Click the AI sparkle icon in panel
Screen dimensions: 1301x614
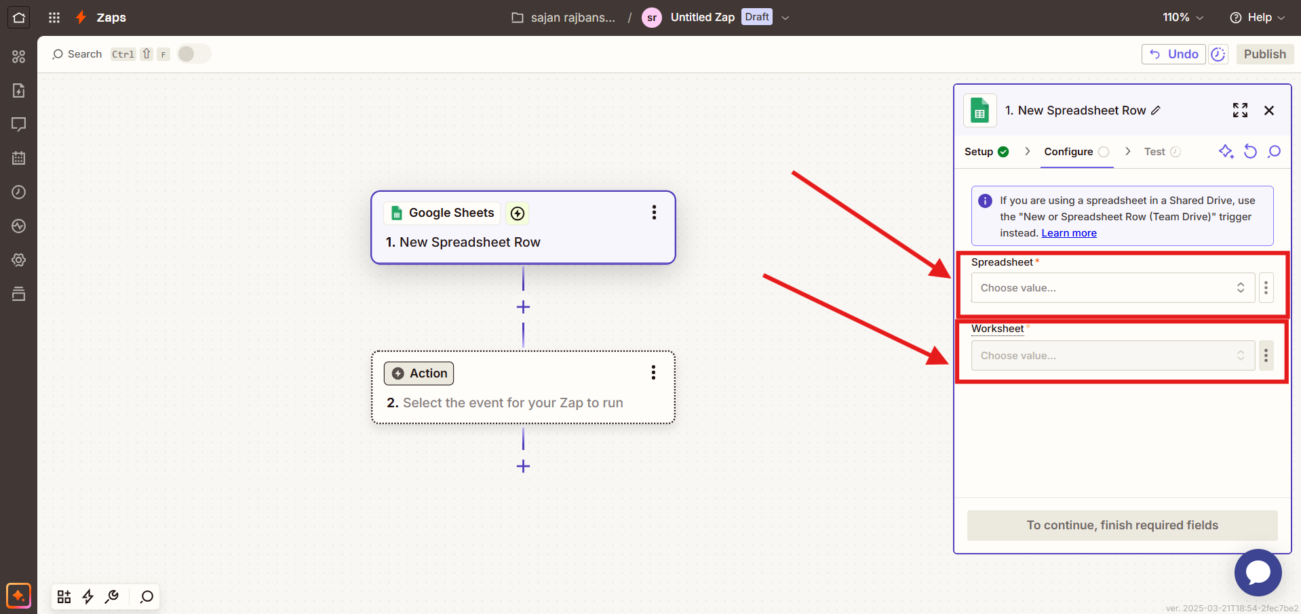(1226, 151)
